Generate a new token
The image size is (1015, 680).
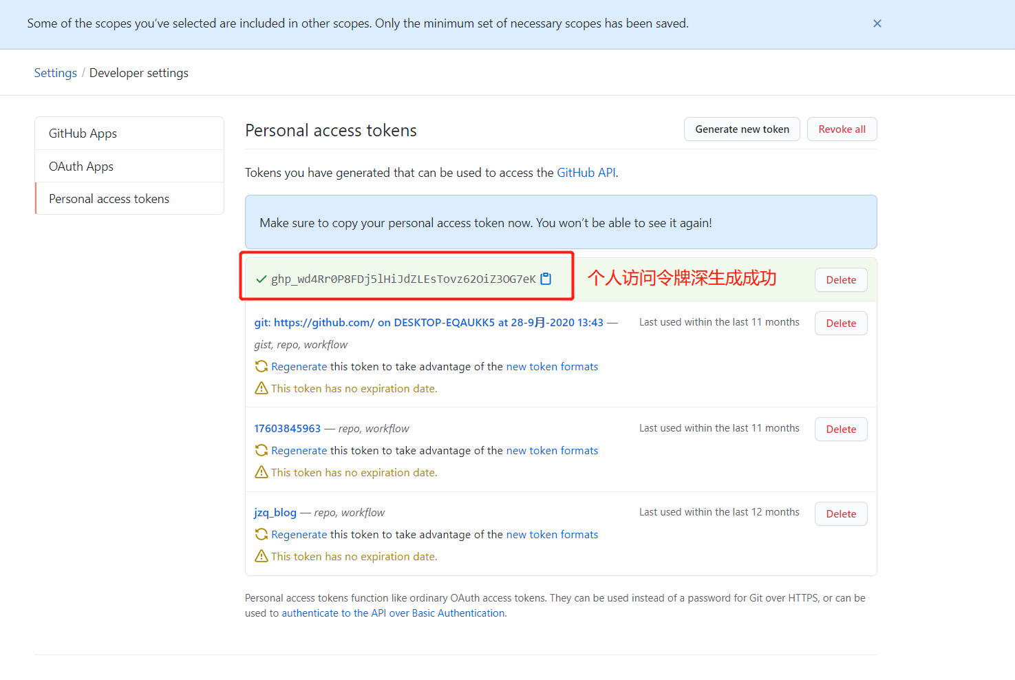tap(742, 129)
